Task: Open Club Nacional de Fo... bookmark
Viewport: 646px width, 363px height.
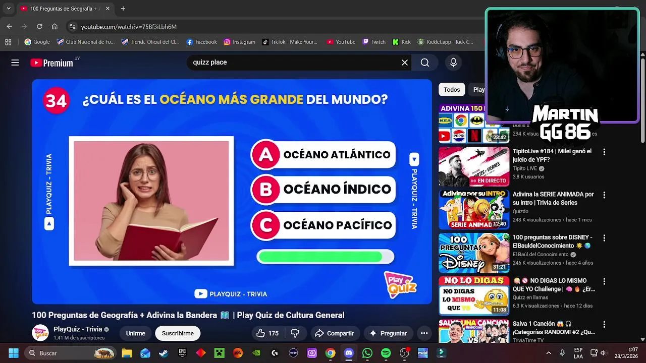Action: [x=85, y=42]
